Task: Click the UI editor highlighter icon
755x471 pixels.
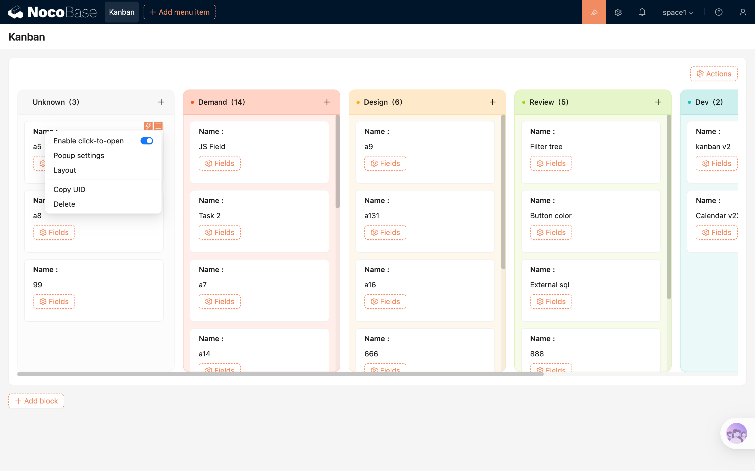Action: pyautogui.click(x=594, y=12)
